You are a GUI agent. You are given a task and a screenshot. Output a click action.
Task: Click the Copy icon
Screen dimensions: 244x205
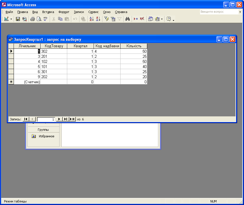[60, 19]
